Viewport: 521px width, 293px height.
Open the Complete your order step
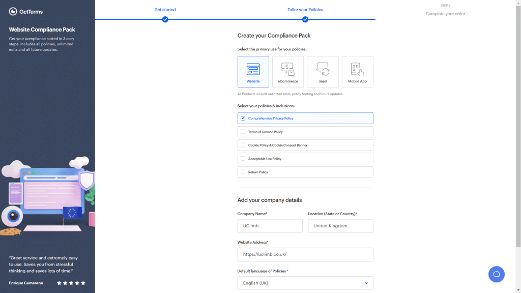445,14
